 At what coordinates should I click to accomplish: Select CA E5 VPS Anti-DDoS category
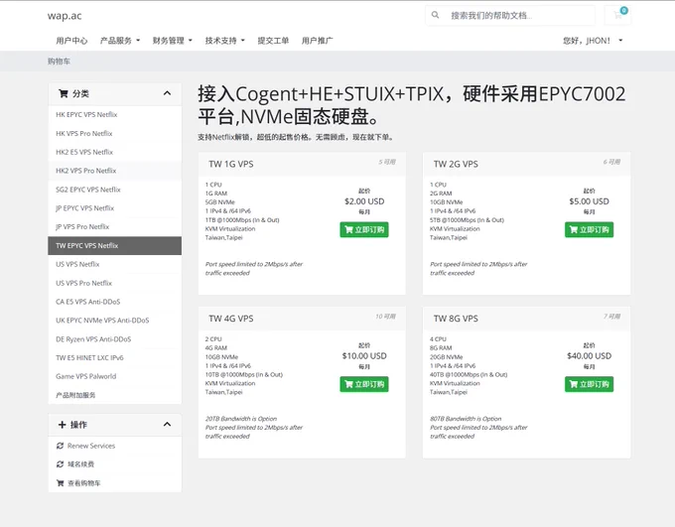pos(114,302)
